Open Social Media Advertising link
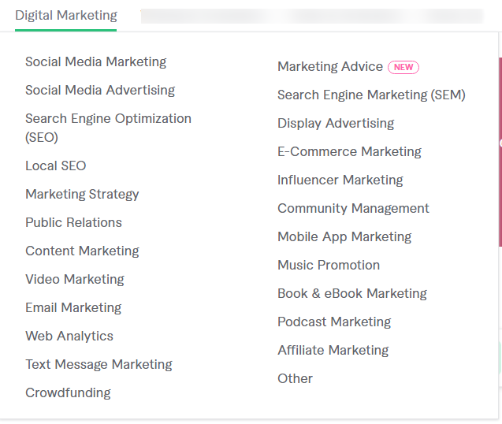The height and width of the screenshot is (424, 502). (x=100, y=90)
